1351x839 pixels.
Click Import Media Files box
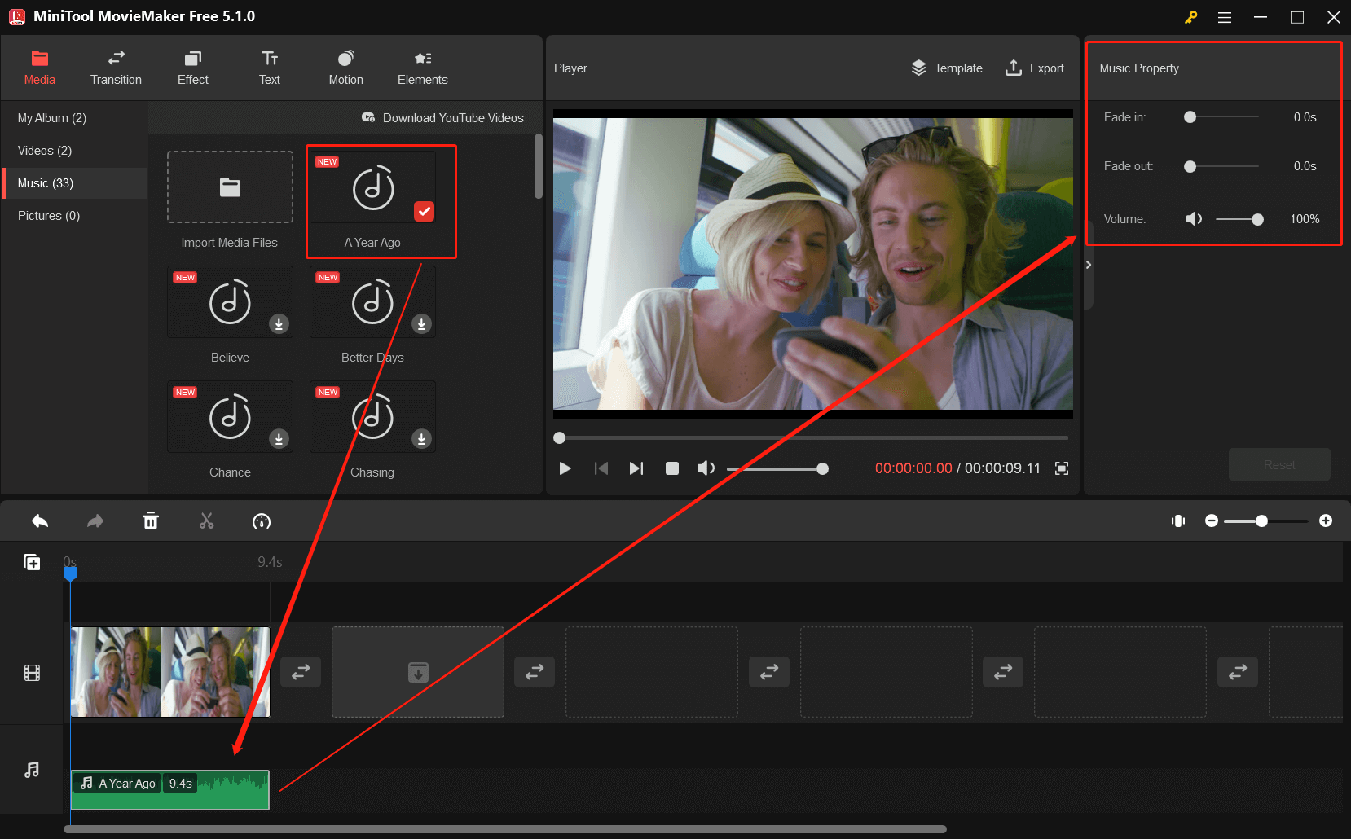[x=230, y=187]
